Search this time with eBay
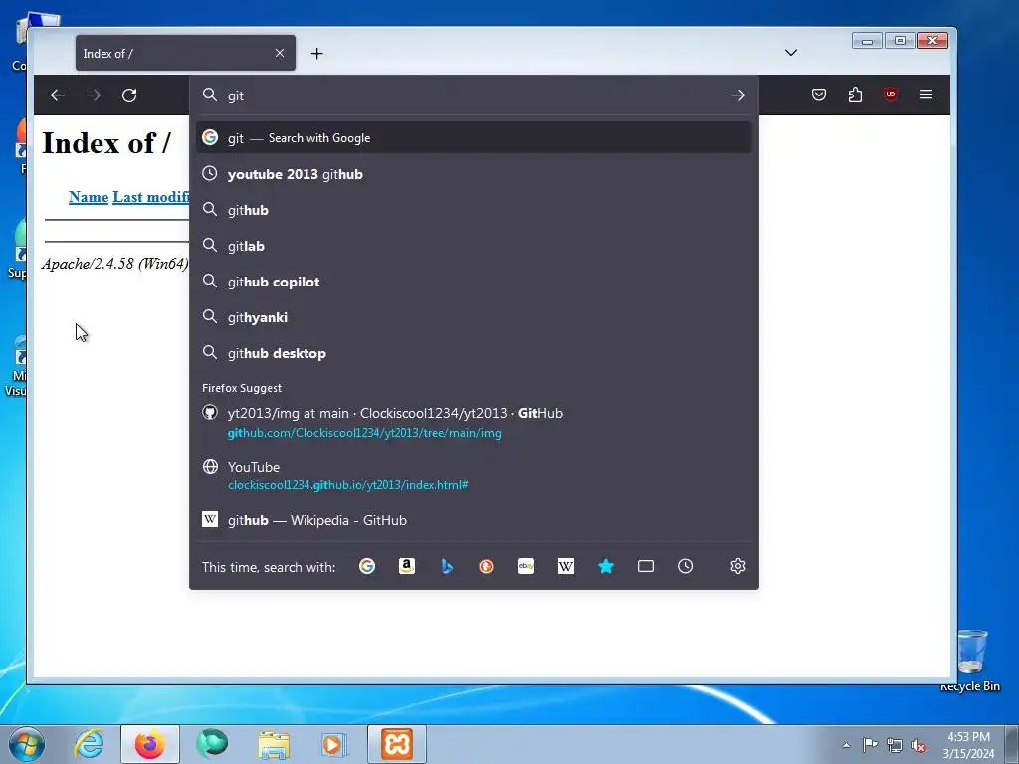 click(526, 566)
